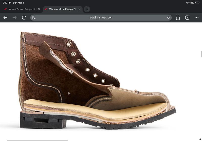Screen dimensions: 202x141
Task: Click the forward navigation arrow
Action: tap(15, 18)
